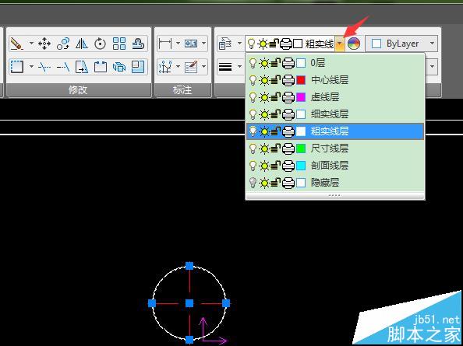Click the color wheel icon
The height and width of the screenshot is (346, 463).
[354, 44]
